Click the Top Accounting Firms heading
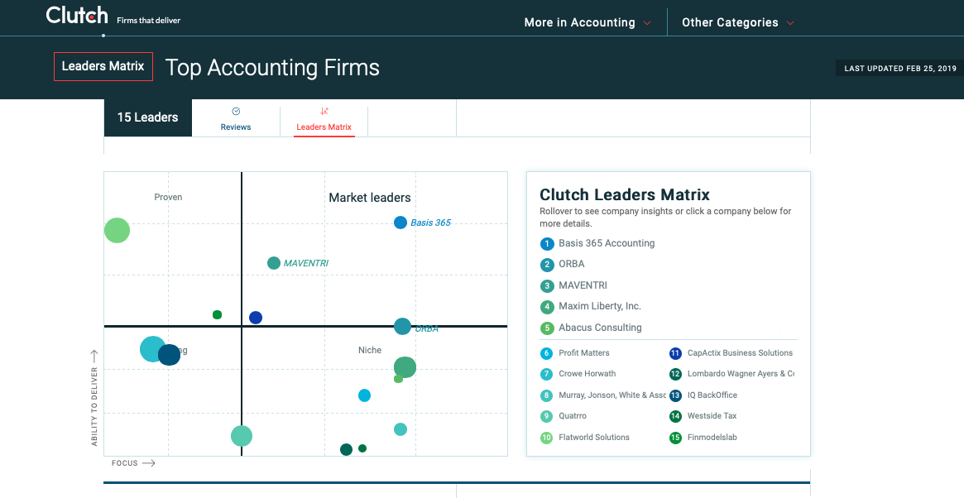Viewport: 964px width, 498px height. [272, 68]
